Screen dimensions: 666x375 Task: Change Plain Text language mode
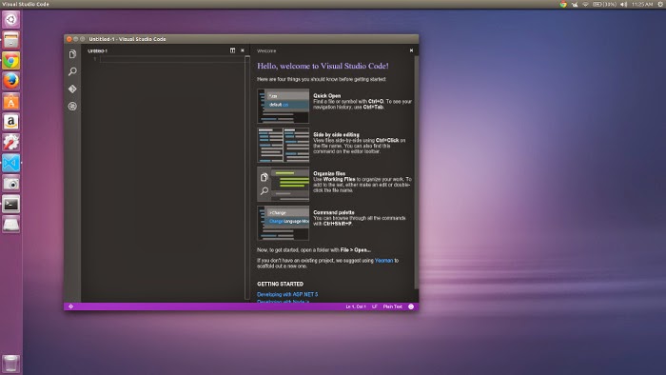coord(392,306)
